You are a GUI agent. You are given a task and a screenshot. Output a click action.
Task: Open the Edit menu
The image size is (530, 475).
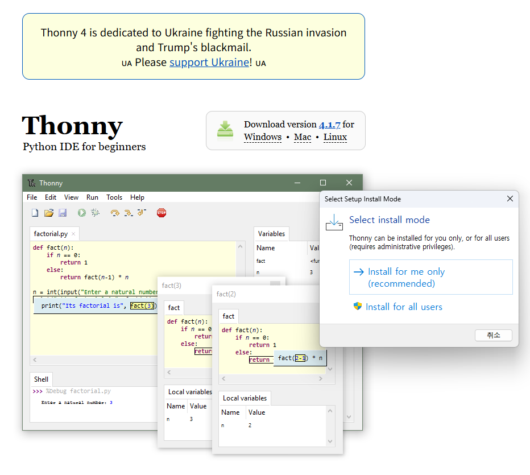pyautogui.click(x=51, y=197)
